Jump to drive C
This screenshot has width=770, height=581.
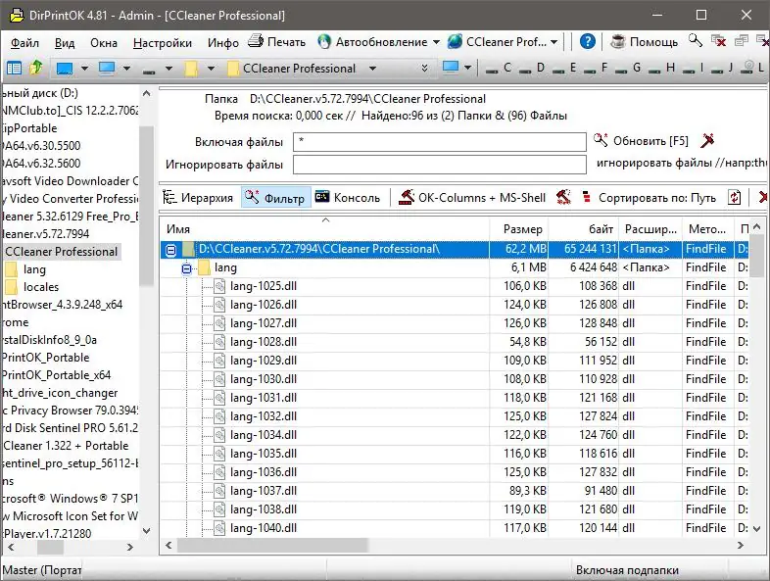pos(498,68)
